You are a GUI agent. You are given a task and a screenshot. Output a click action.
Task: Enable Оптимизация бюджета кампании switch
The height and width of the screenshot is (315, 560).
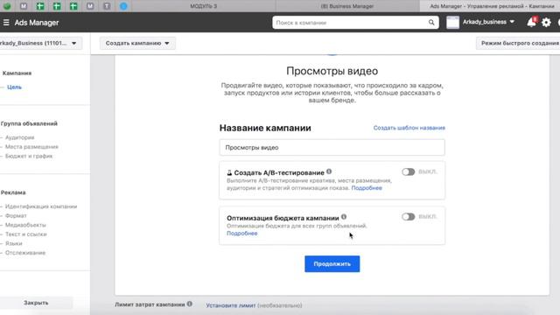(x=409, y=217)
